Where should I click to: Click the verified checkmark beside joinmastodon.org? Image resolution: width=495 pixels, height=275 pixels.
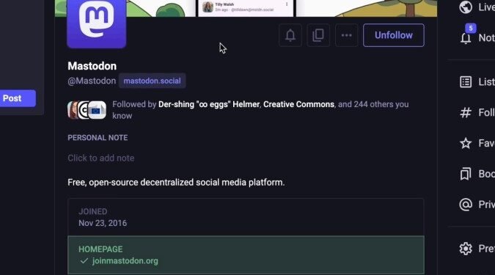tap(84, 261)
